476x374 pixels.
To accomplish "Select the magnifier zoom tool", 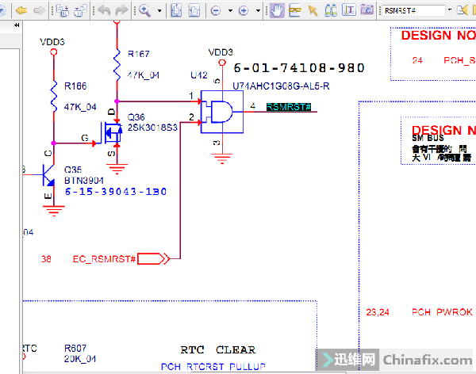I will point(145,10).
